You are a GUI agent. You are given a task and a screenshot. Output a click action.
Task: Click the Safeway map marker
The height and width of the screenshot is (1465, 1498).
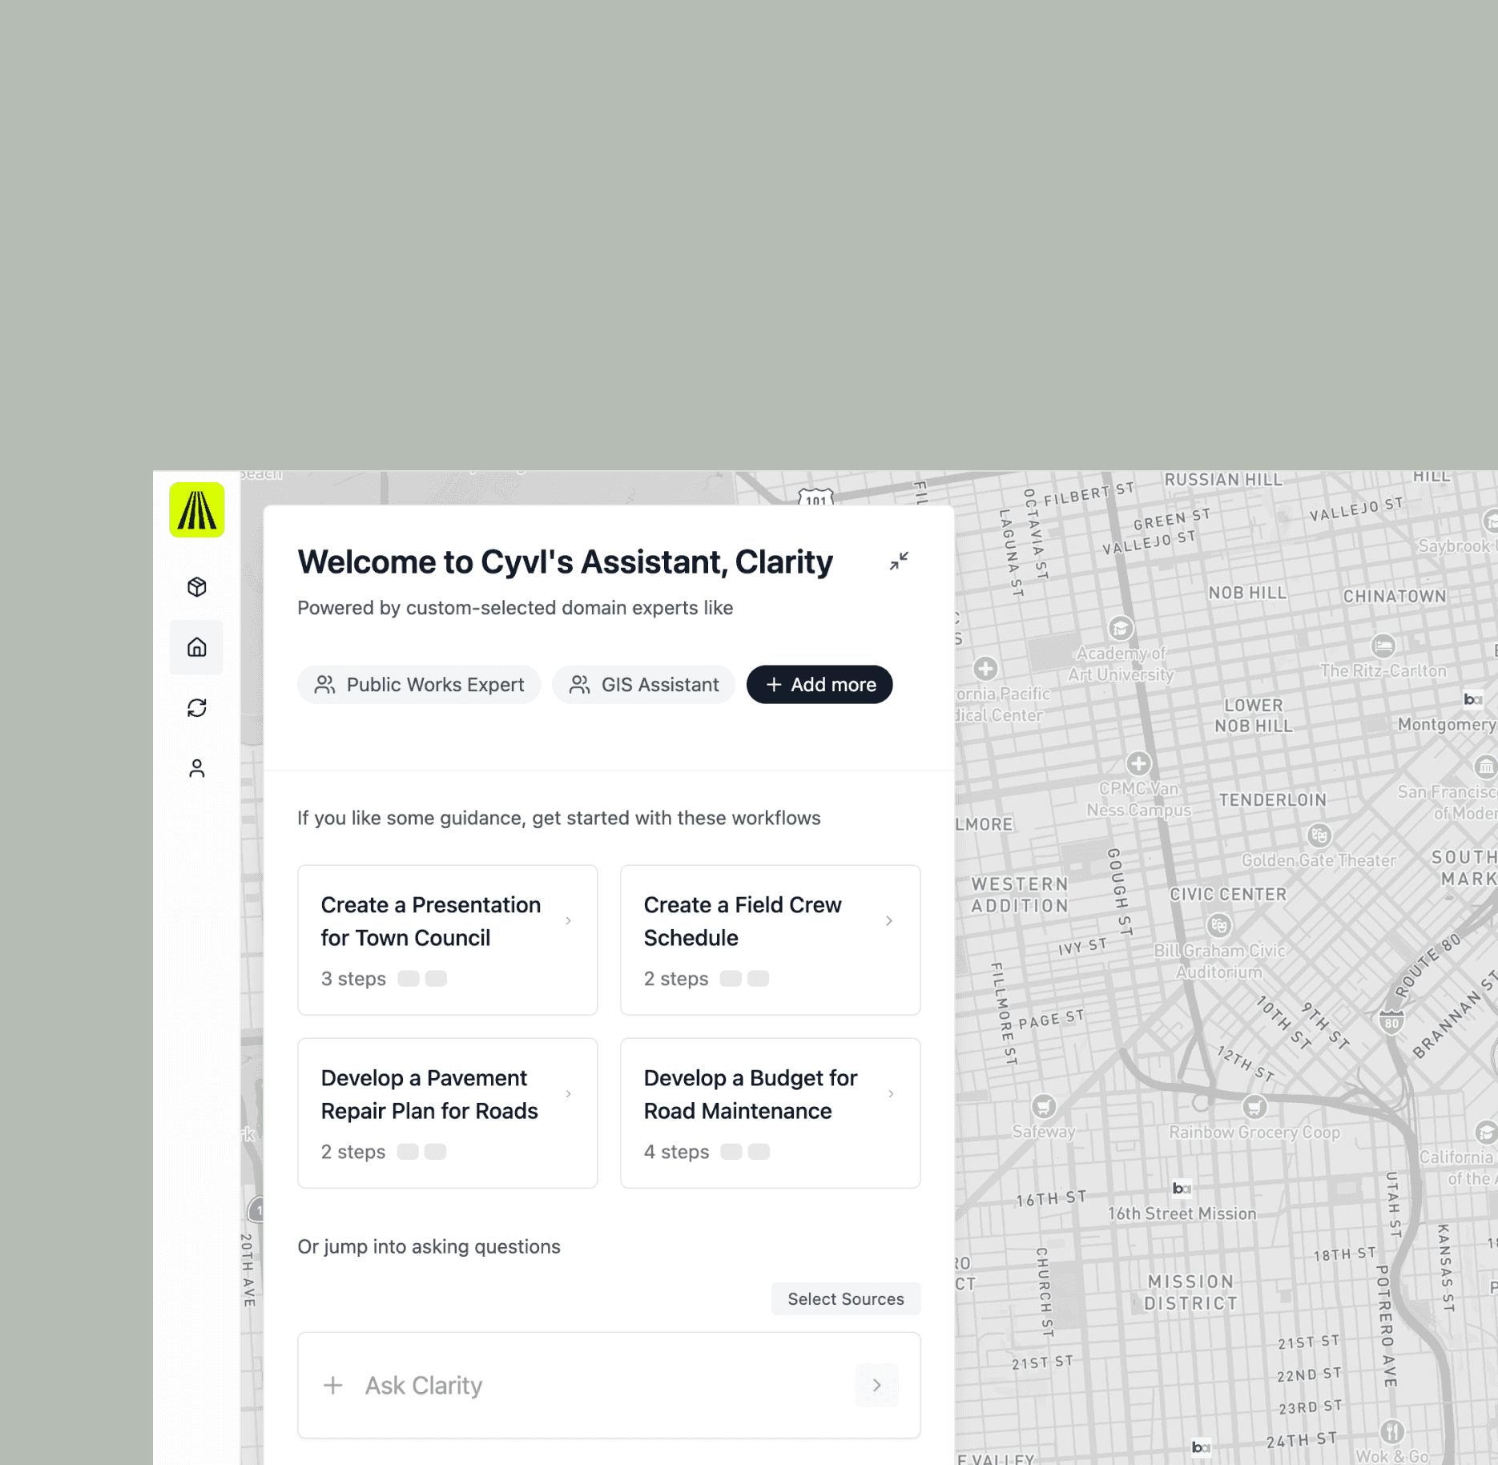(x=1043, y=1107)
